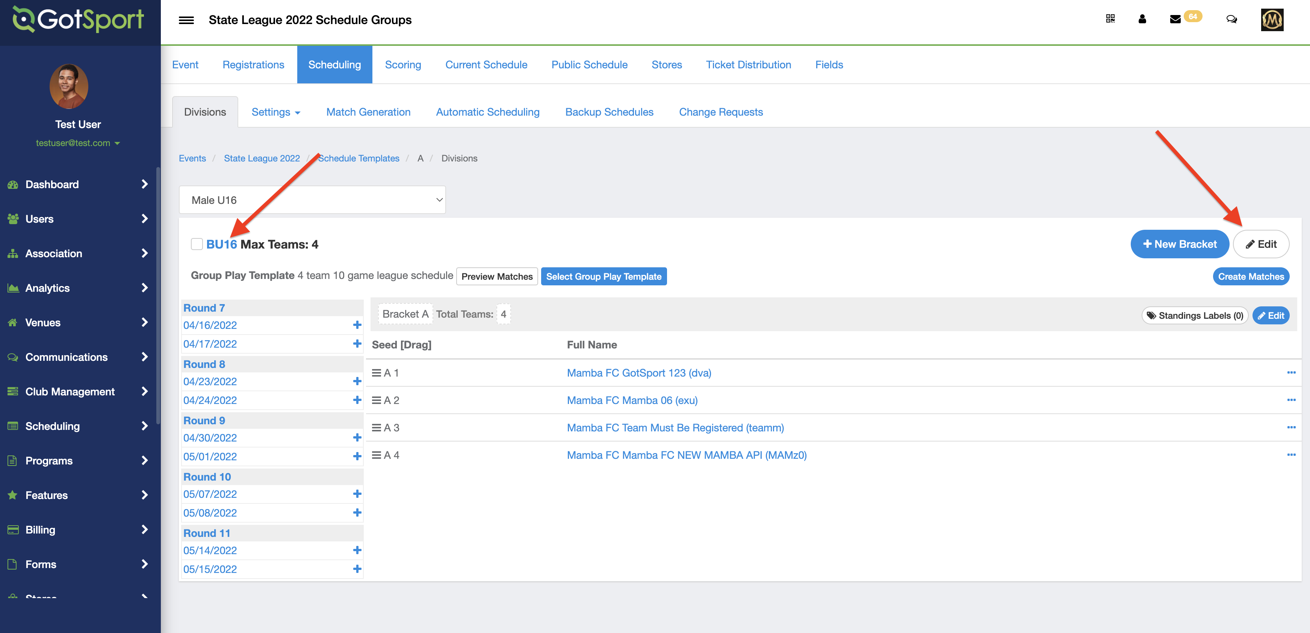
Task: Open the chat bubbles icon
Action: (x=1232, y=19)
